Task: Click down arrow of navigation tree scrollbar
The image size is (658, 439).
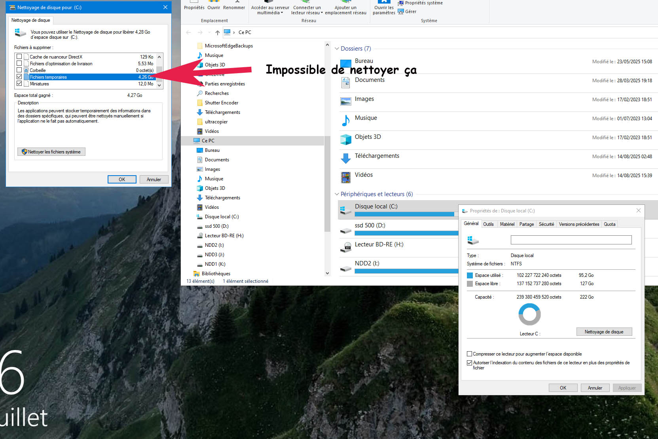Action: 327,273
